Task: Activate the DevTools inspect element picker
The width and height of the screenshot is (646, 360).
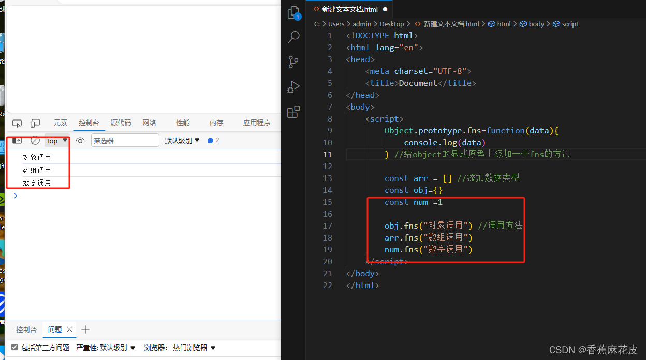Action: pos(17,123)
